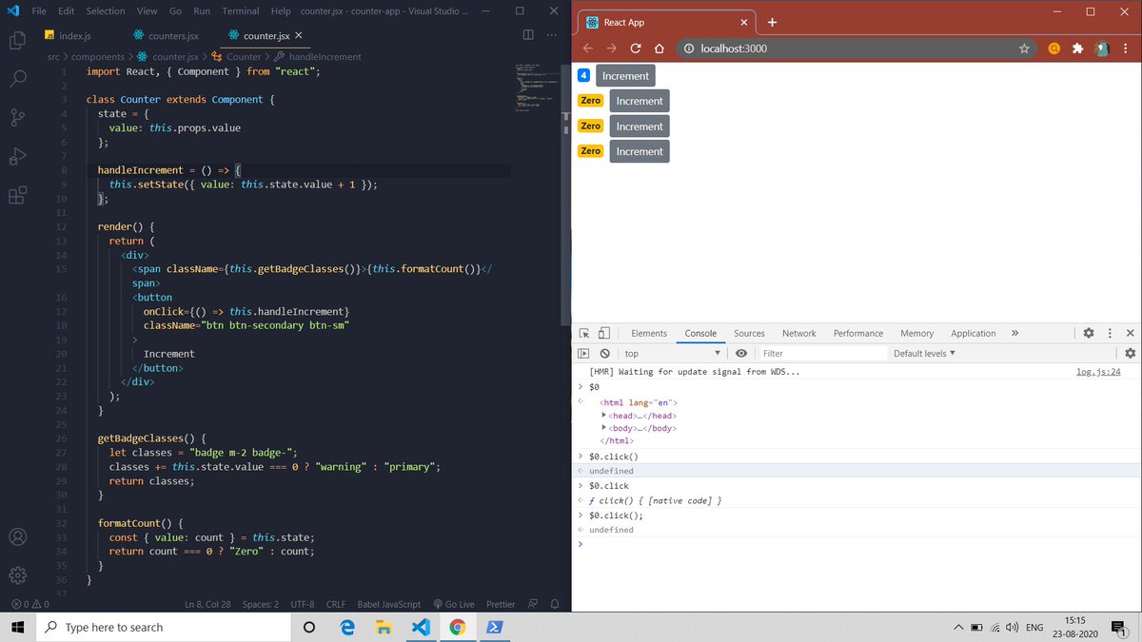Screen dimensions: 1142x642
Task: Click the last Increment button in React app
Action: tap(640, 151)
